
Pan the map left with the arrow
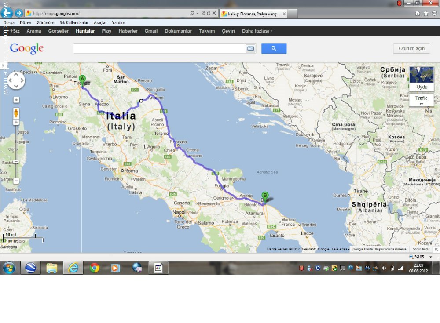click(x=11, y=80)
